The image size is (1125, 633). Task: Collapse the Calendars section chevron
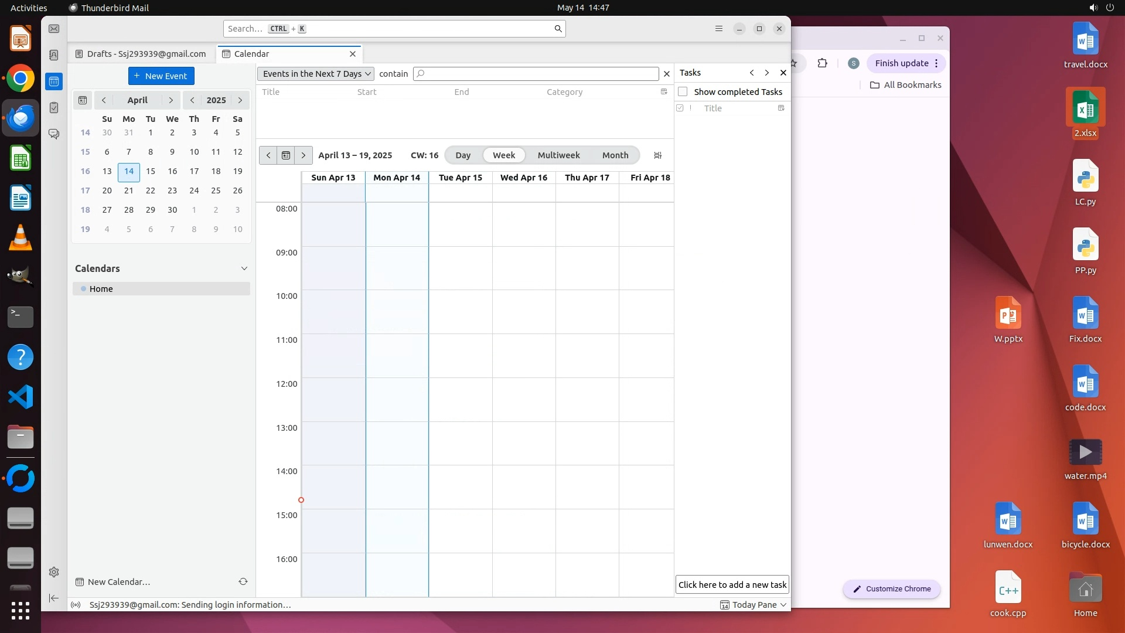point(244,268)
